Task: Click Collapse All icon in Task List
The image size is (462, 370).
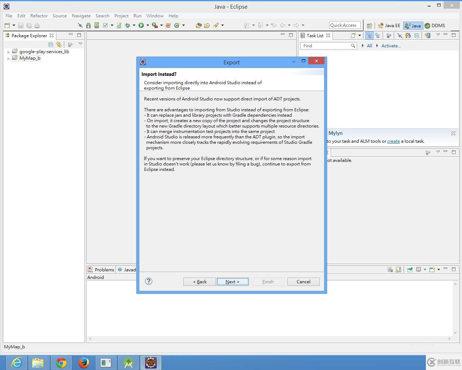Action: (417, 35)
